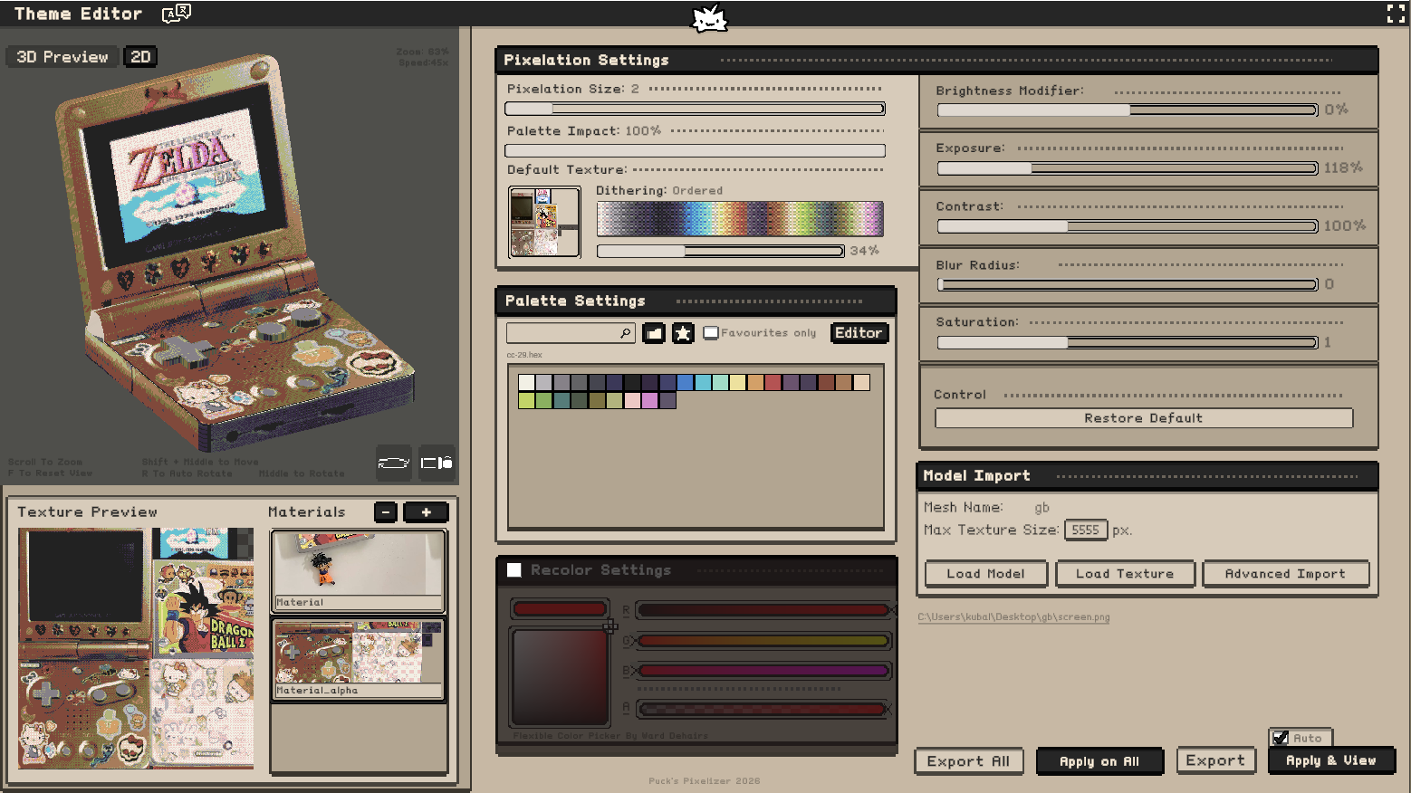Viewport: 1411px width, 793px height.
Task: Toggle the Recolor Settings checkbox
Action: click(514, 570)
